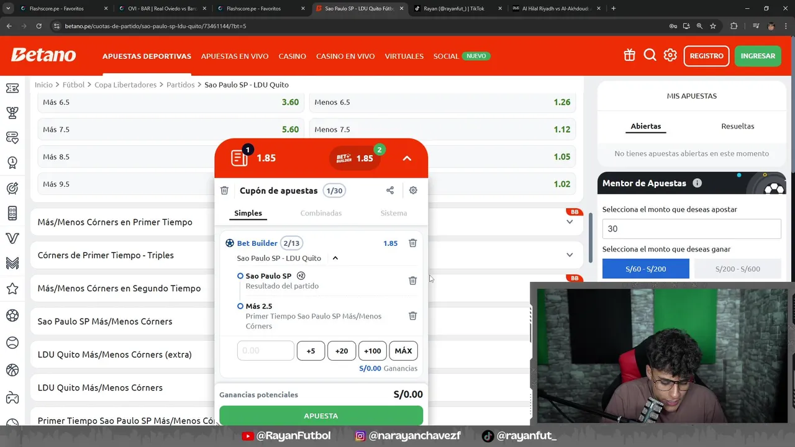The image size is (795, 447).
Task: Open the browser extensions puzzle icon
Action: (734, 26)
